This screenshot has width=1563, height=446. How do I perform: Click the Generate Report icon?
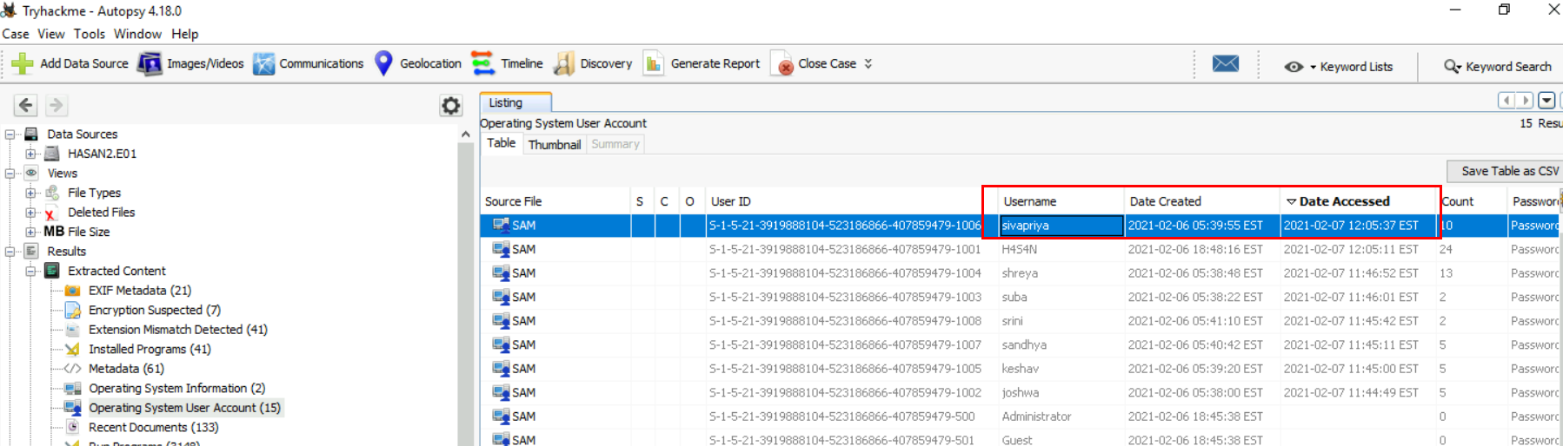pos(654,63)
